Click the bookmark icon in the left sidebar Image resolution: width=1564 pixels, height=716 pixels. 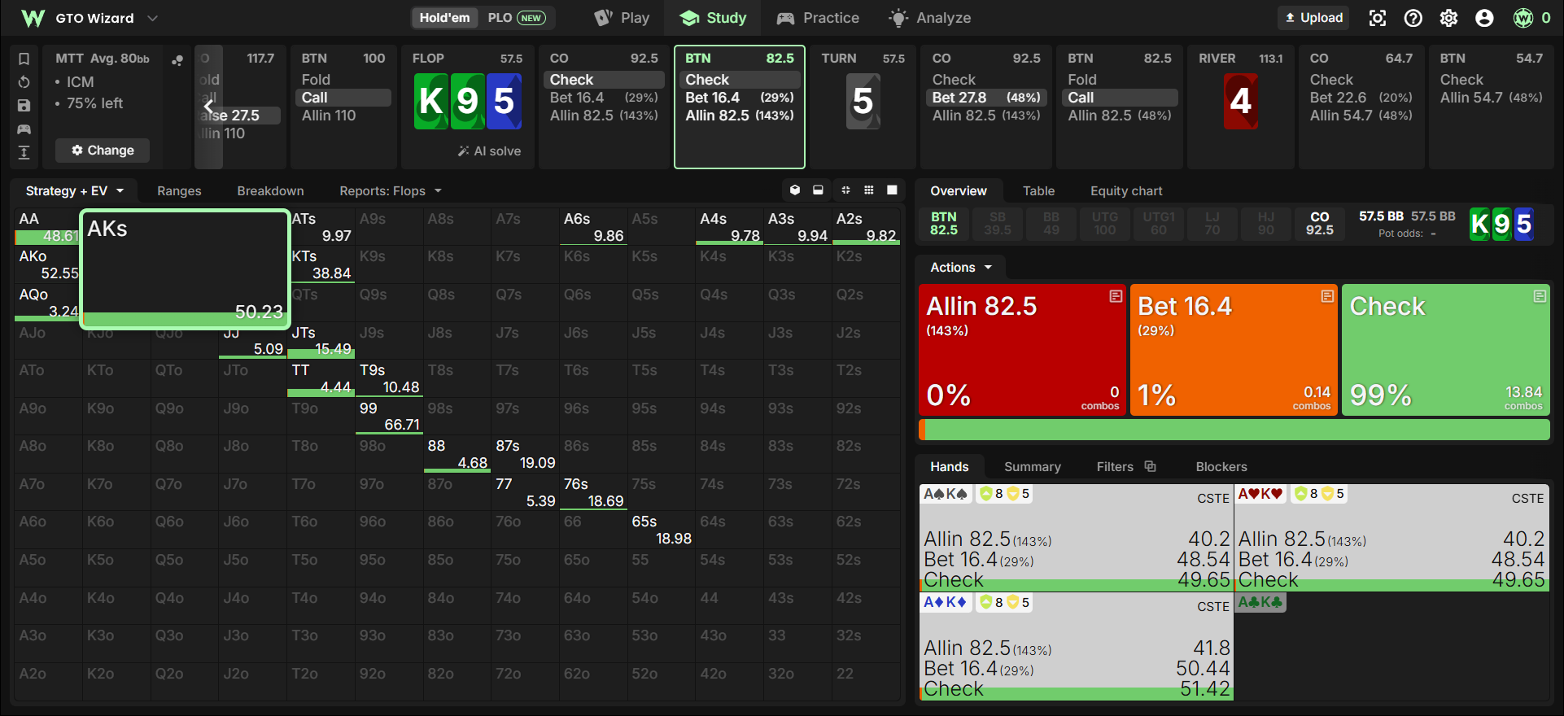coord(24,59)
